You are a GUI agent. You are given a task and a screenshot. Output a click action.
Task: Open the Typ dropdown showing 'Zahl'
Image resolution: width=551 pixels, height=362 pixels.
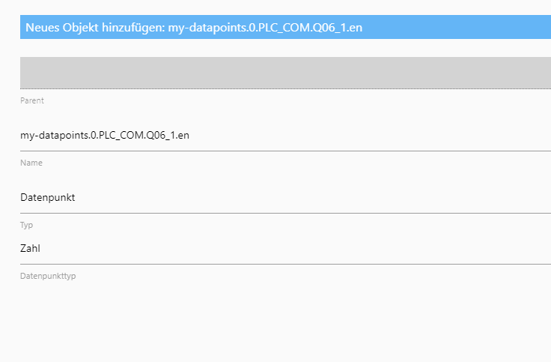285,248
